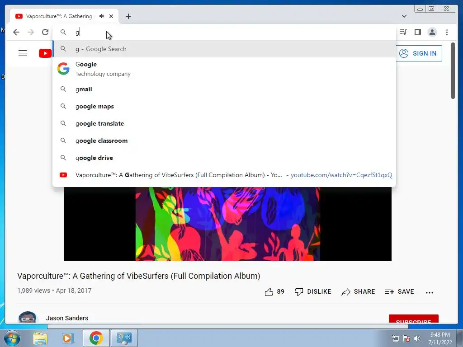The width and height of the screenshot is (463, 347).
Task: Click the Chrome taskbar icon
Action: pos(96,338)
